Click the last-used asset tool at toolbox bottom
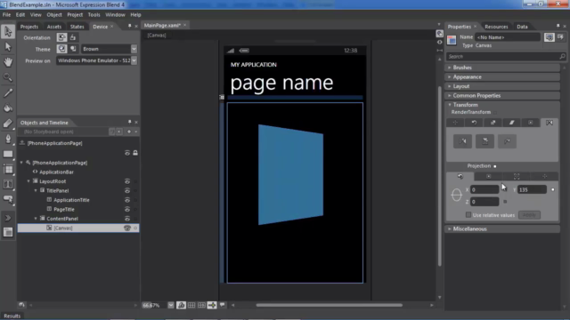 (8, 232)
